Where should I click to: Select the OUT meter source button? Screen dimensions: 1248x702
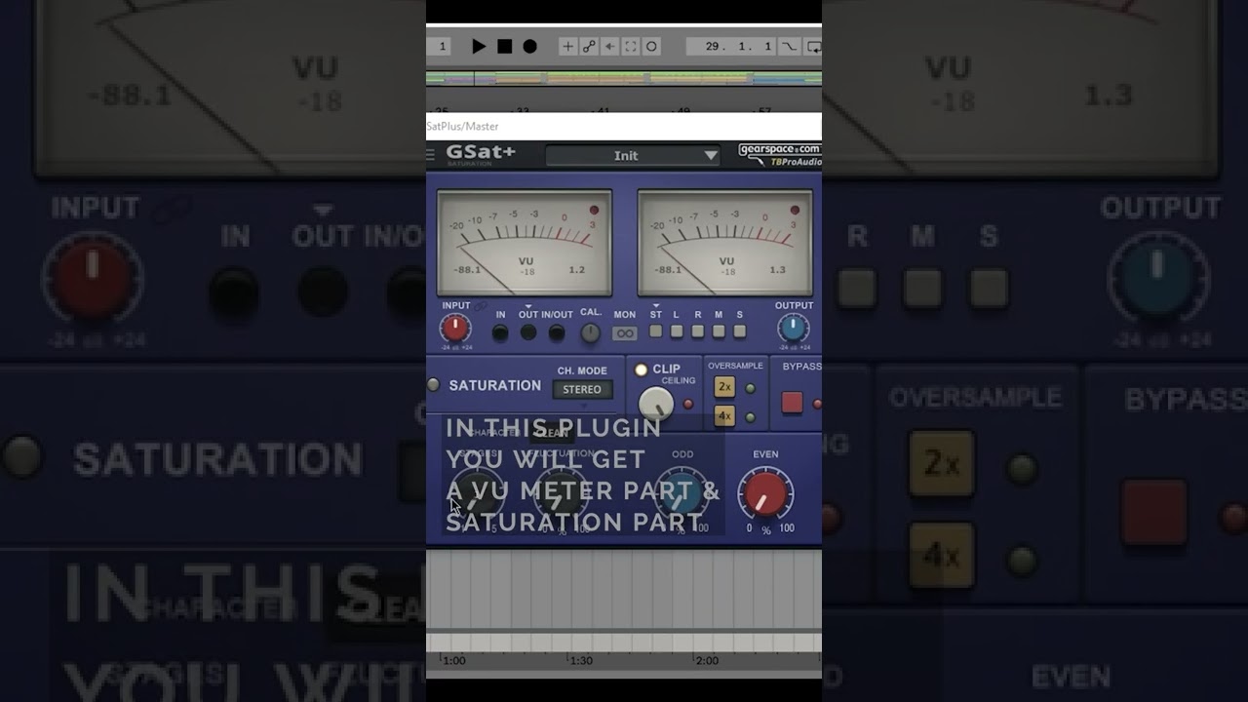point(528,332)
